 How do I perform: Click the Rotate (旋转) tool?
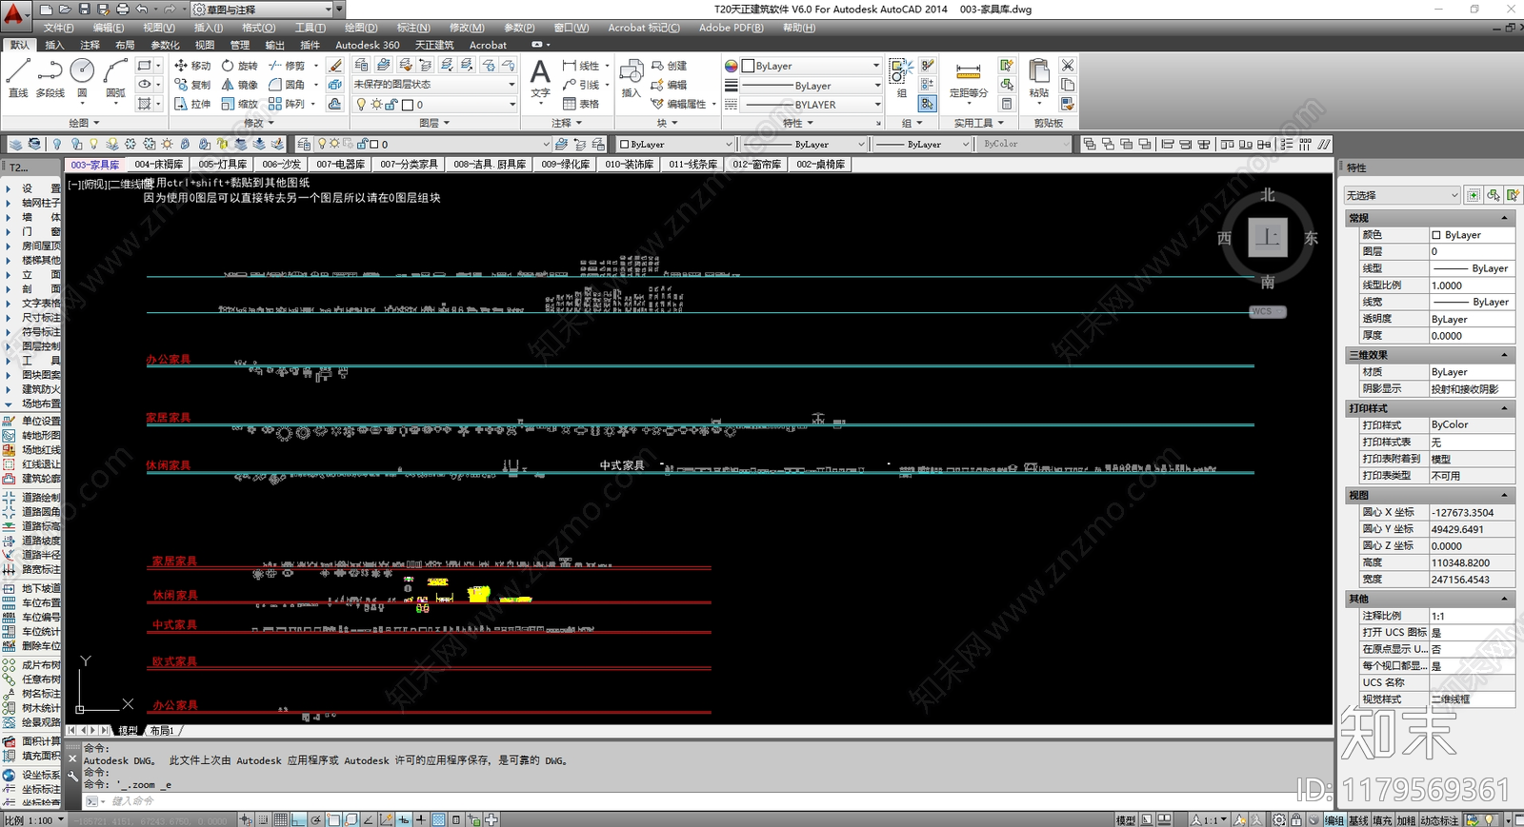click(x=239, y=66)
